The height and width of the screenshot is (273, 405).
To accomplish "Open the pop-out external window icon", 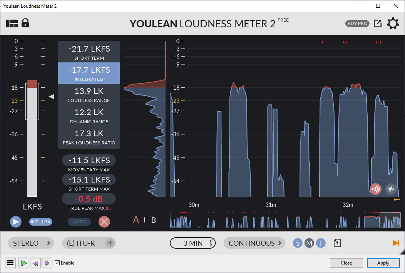I will click(x=378, y=23).
